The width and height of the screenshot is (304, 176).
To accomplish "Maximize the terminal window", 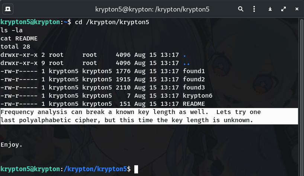I will [284, 9].
